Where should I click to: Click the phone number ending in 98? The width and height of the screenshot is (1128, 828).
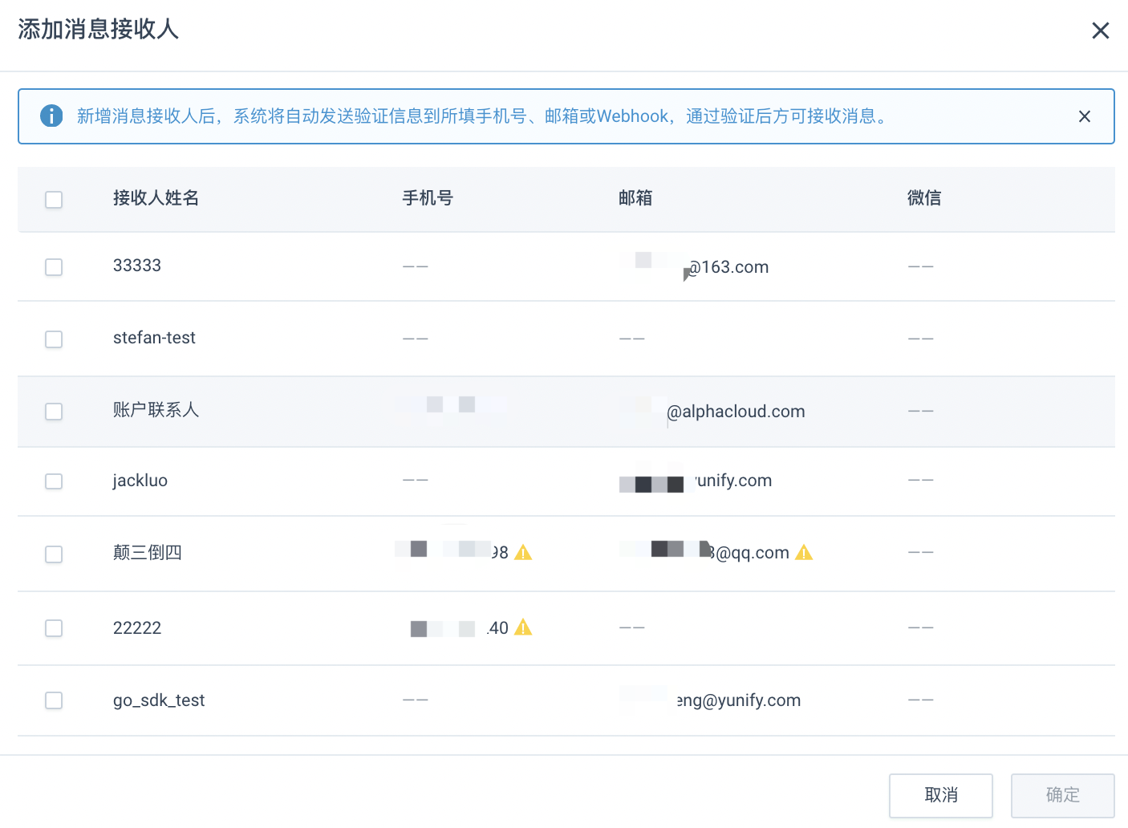(452, 551)
